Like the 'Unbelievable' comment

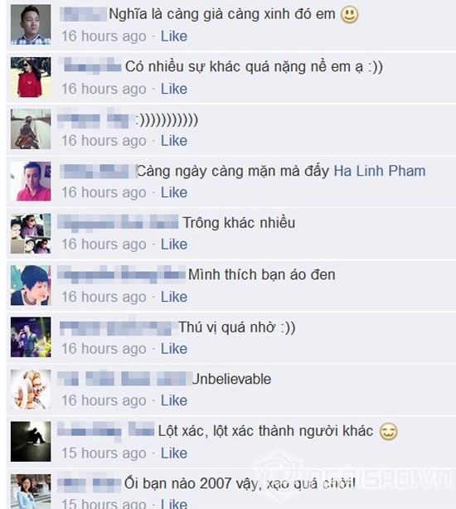[x=174, y=400]
